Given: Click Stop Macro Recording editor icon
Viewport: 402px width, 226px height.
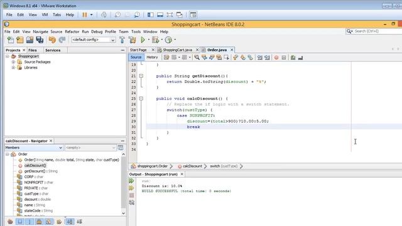Looking at the screenshot, I should pos(284,57).
